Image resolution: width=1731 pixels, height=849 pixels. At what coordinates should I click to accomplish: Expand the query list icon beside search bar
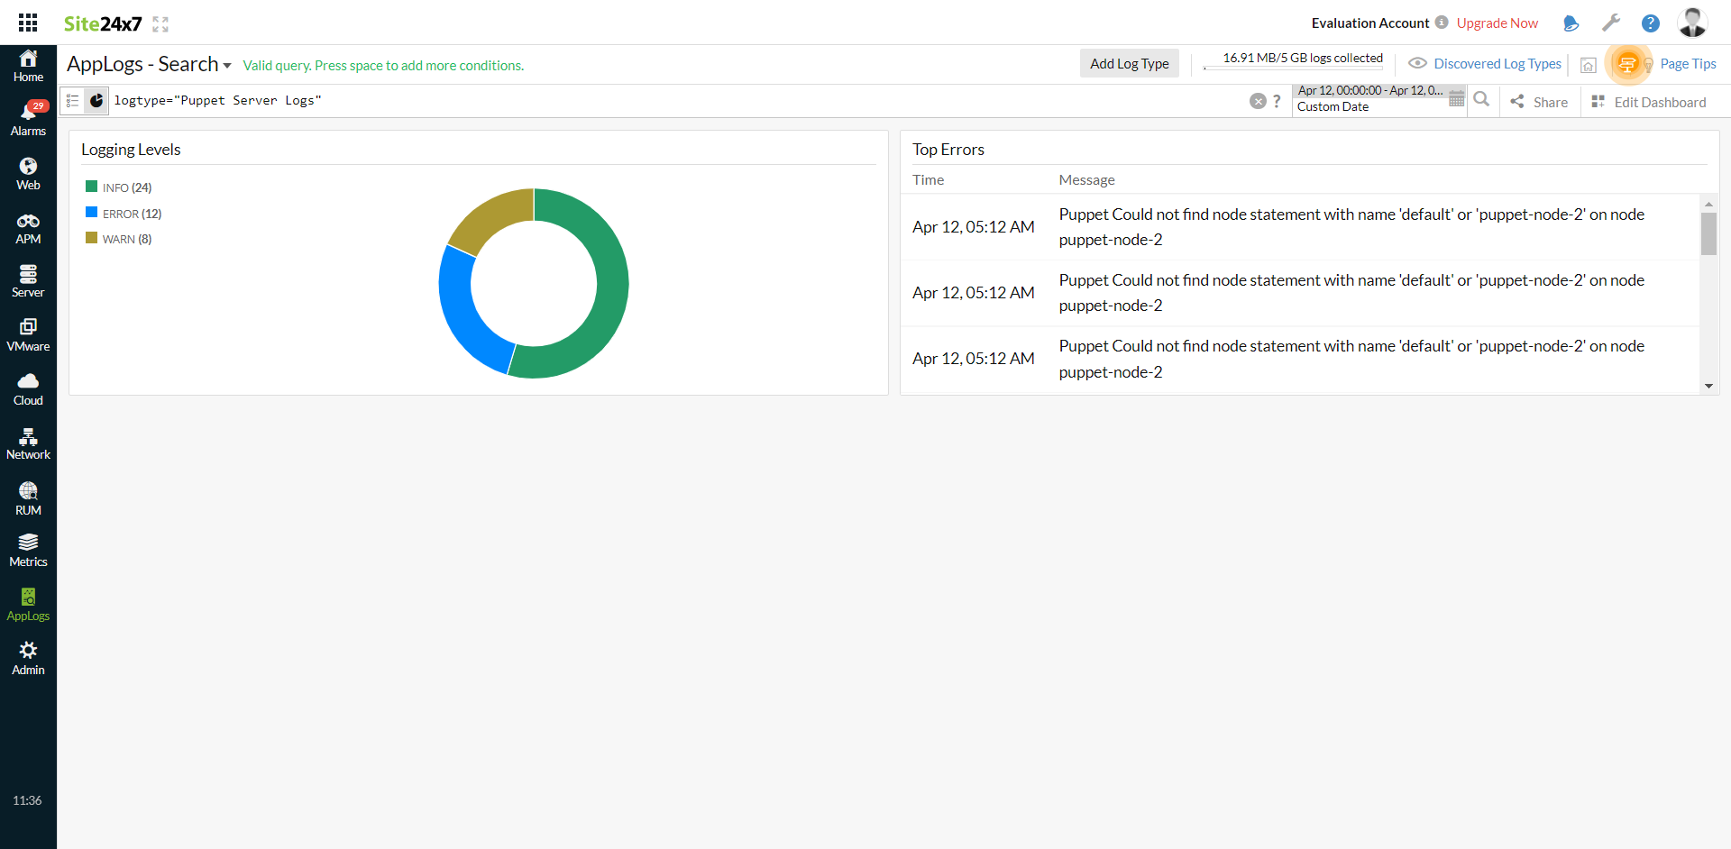(x=71, y=100)
